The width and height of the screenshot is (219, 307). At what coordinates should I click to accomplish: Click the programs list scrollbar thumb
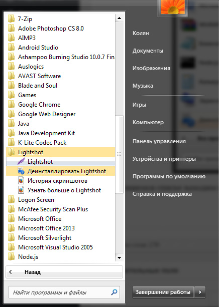(x=119, y=154)
